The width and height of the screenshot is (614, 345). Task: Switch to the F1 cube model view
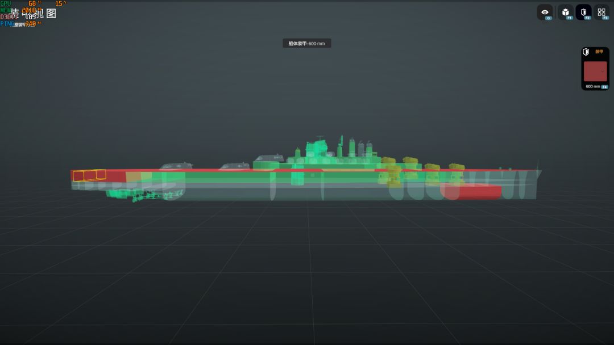tap(566, 12)
